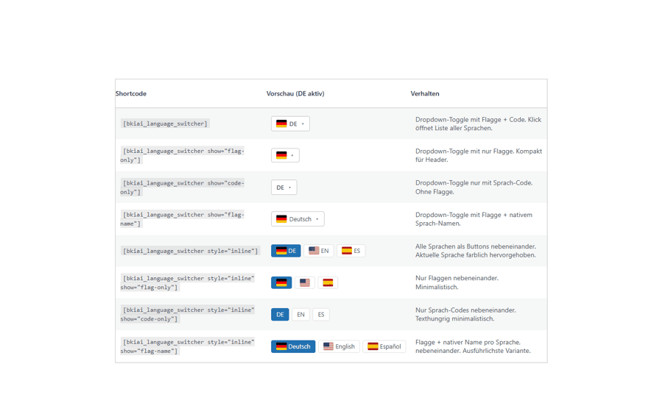Open the code-only DE dropdown

click(x=284, y=188)
